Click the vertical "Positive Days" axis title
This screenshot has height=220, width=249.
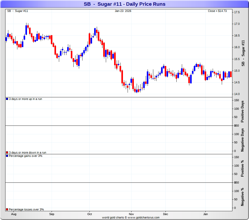[x=243, y=112]
